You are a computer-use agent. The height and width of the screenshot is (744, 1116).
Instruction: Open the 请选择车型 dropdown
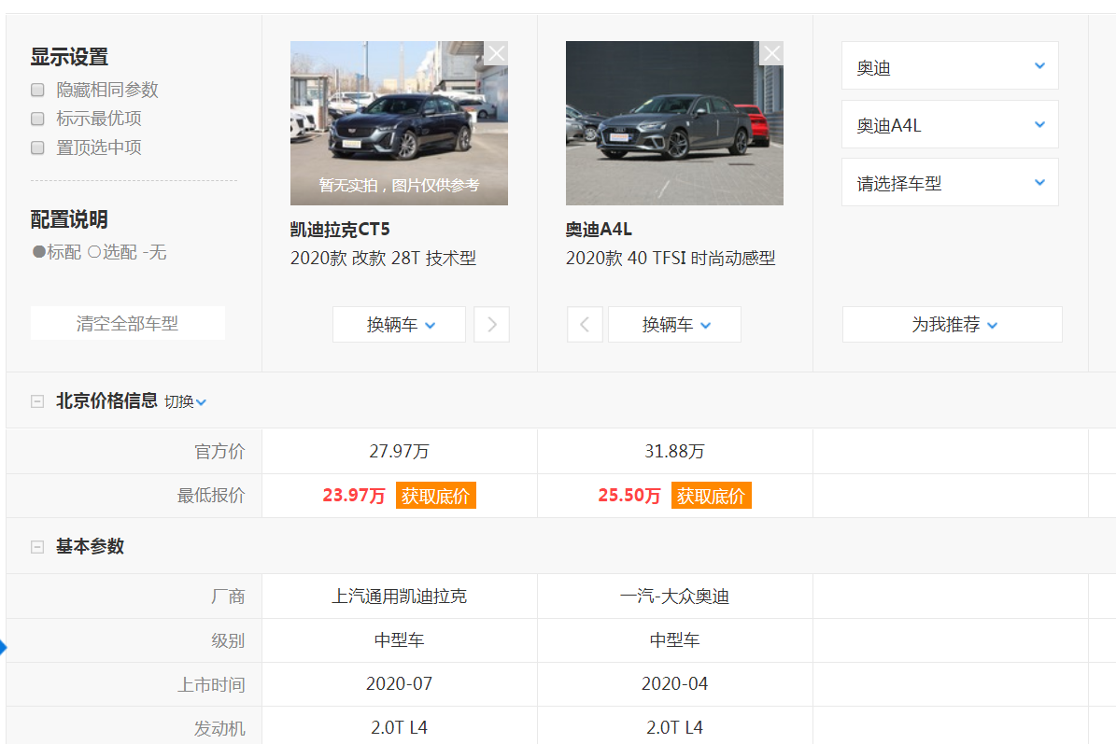[950, 182]
